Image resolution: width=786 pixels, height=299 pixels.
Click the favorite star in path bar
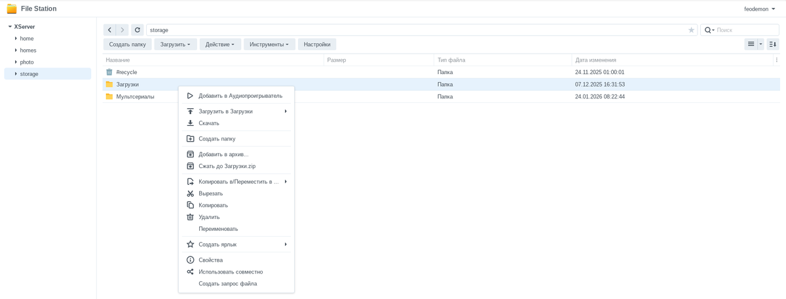691,30
